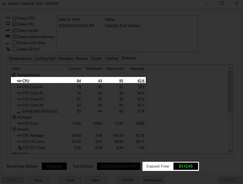Viewport: 243px width, 184px height.
Task: Enable the Stress CPU checkbox
Action: coord(15,18)
